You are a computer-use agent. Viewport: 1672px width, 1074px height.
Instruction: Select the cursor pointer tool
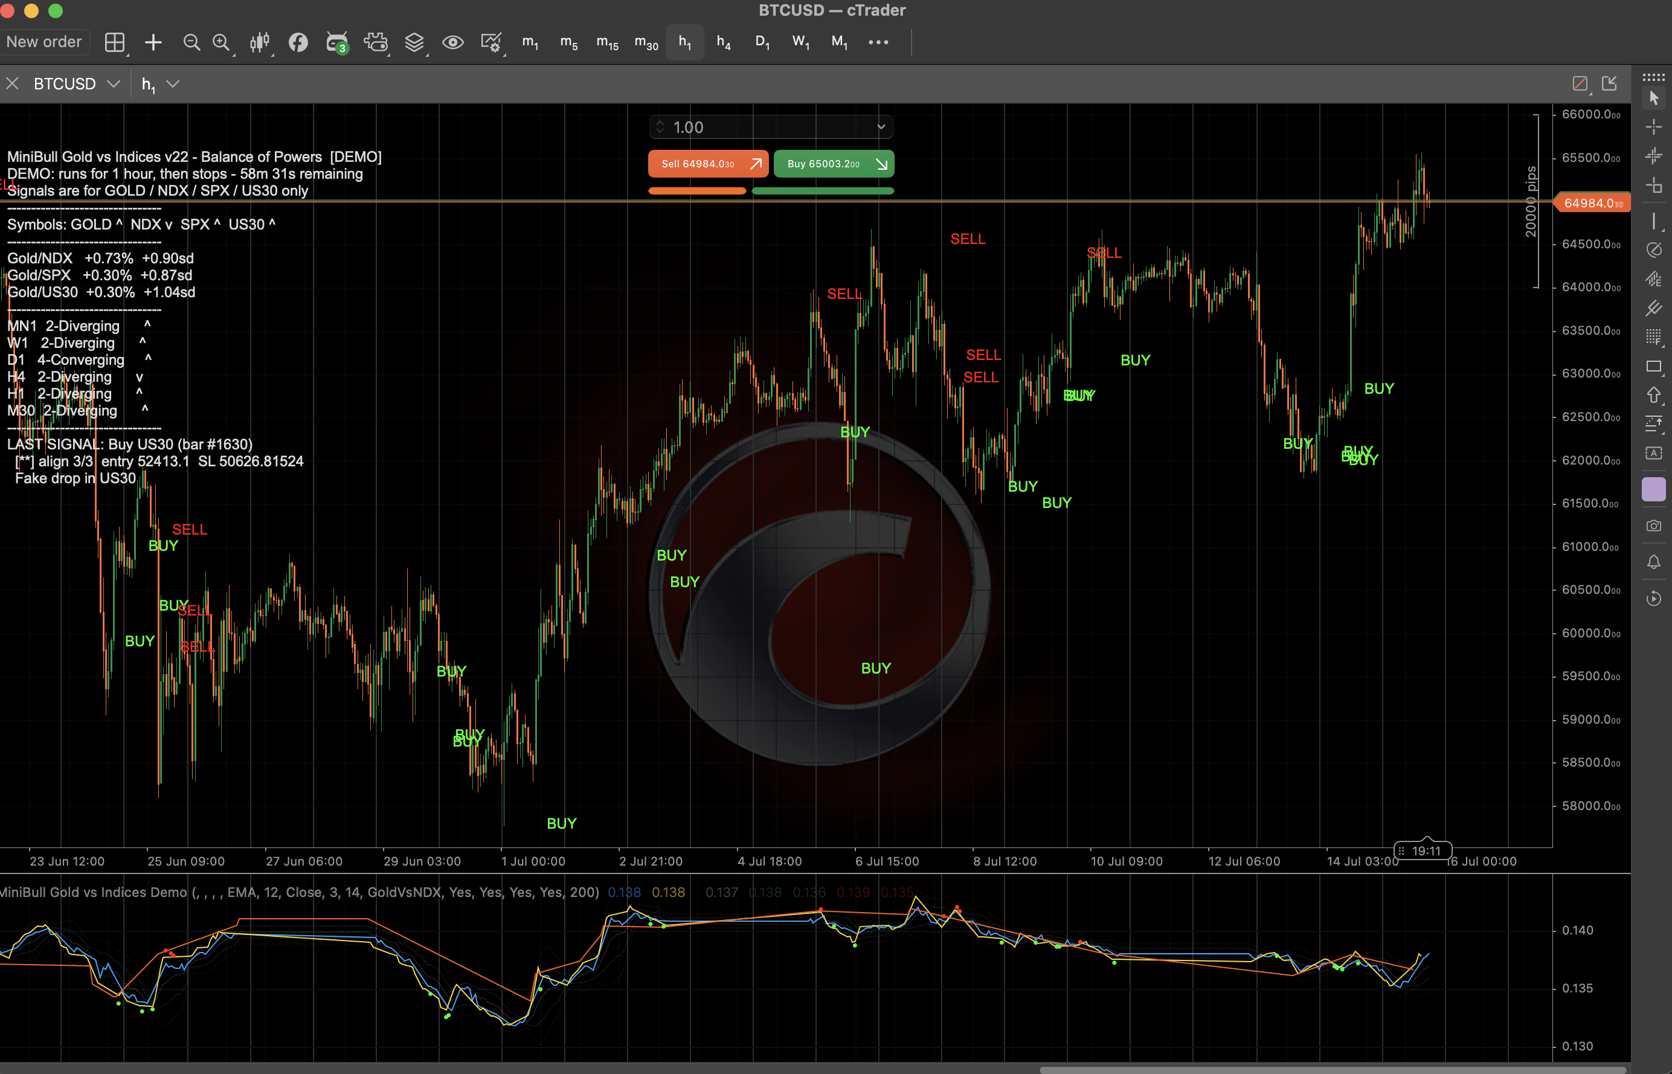[x=1654, y=98]
